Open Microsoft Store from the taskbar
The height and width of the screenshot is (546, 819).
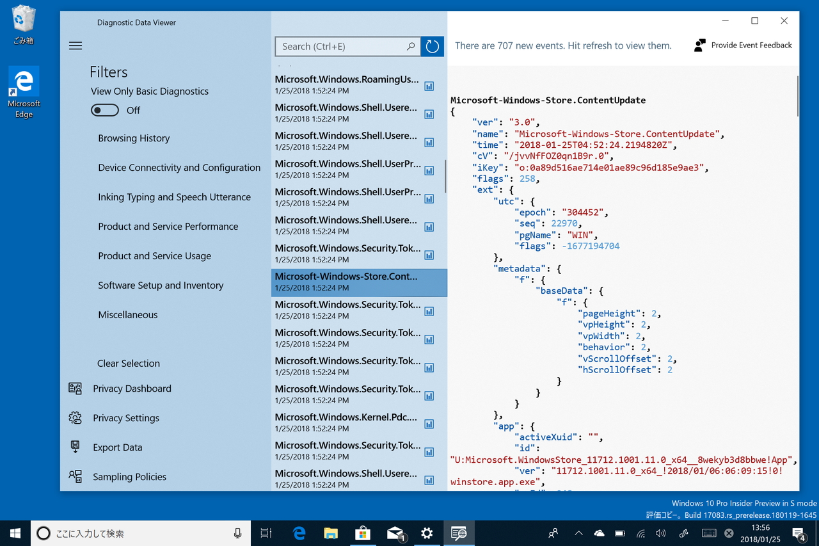[363, 533]
